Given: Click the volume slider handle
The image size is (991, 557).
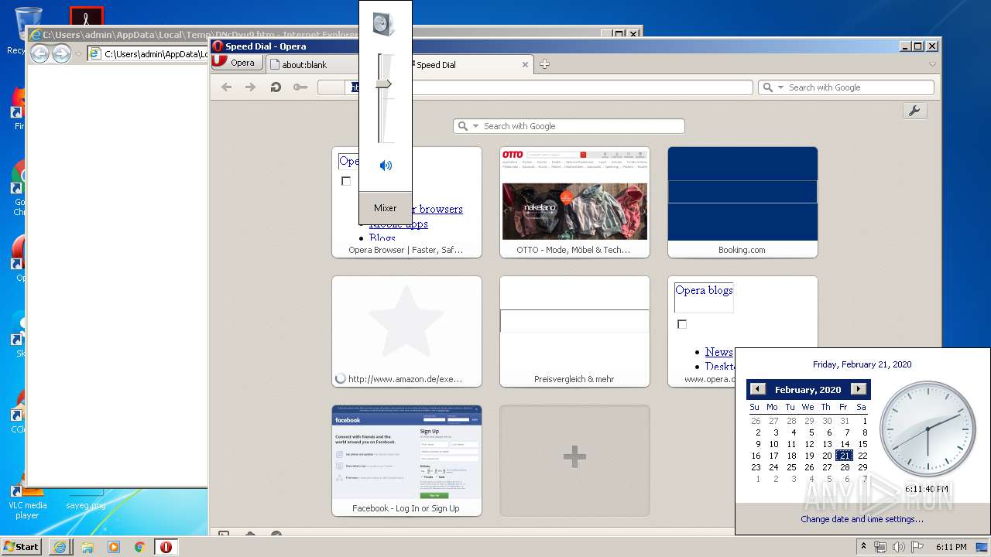Looking at the screenshot, I should pos(384,84).
